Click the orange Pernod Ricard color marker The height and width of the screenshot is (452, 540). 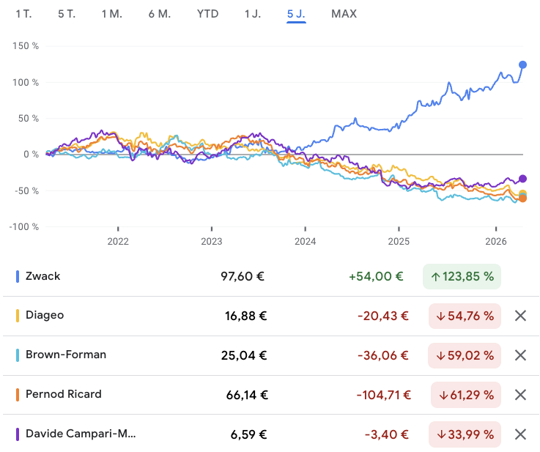(x=18, y=395)
